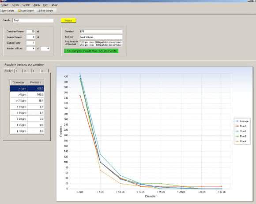Image resolution: width=256 pixels, height=204 pixels.
Task: Click the yellow button beside the Sample field
Action: click(x=68, y=21)
